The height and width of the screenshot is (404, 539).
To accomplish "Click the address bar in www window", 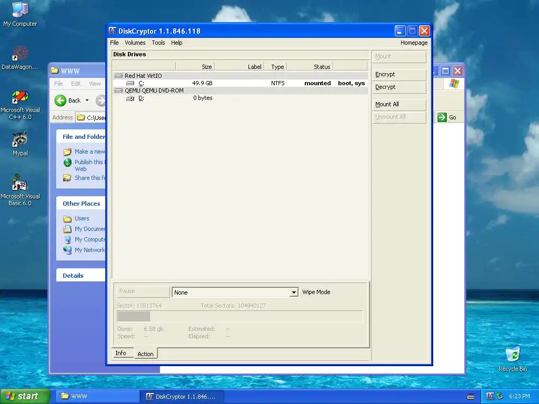I will pos(91,117).
